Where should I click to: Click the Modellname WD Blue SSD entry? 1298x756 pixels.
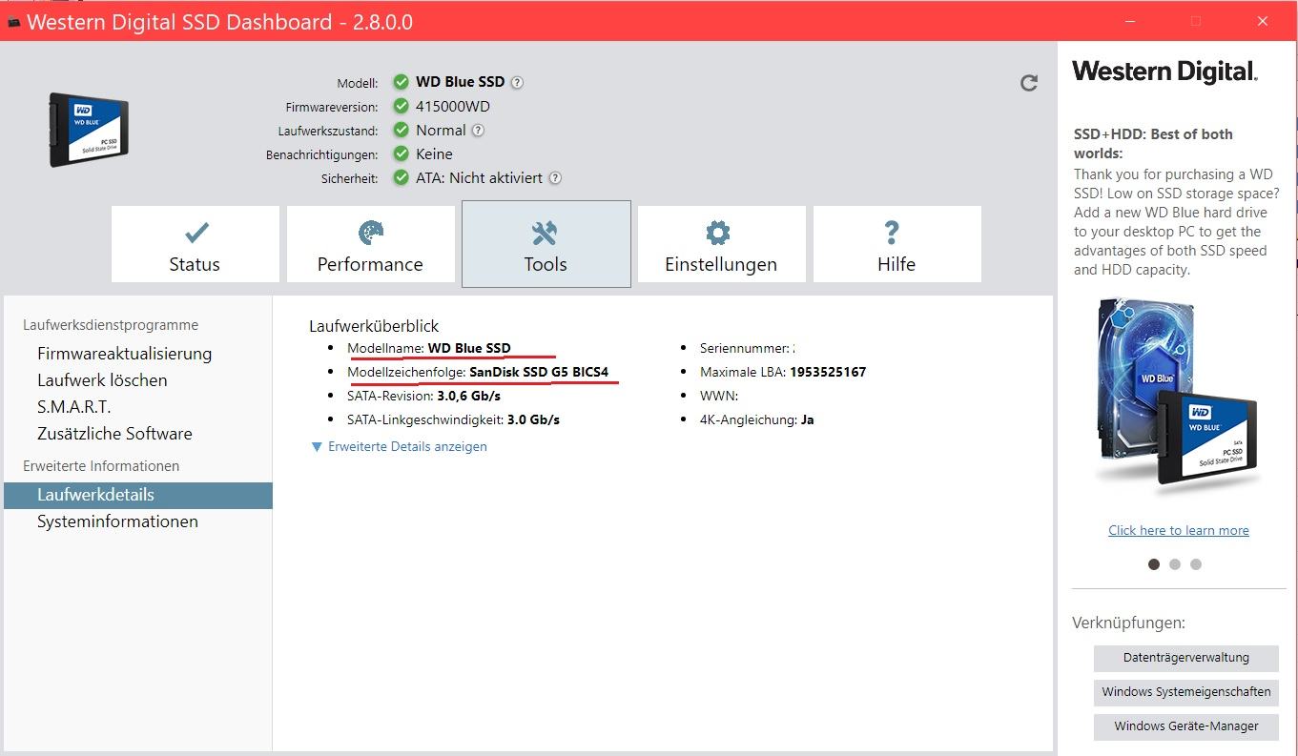coord(428,348)
